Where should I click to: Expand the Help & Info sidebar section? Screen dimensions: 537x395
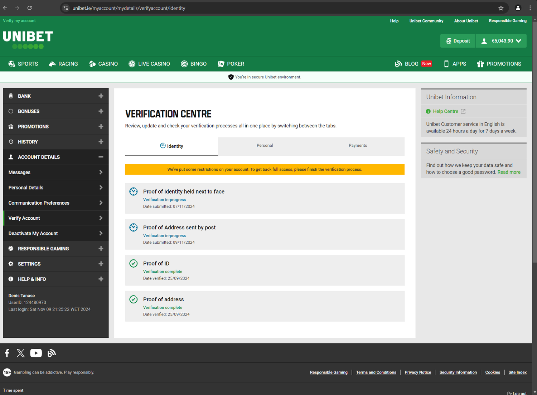coord(56,279)
